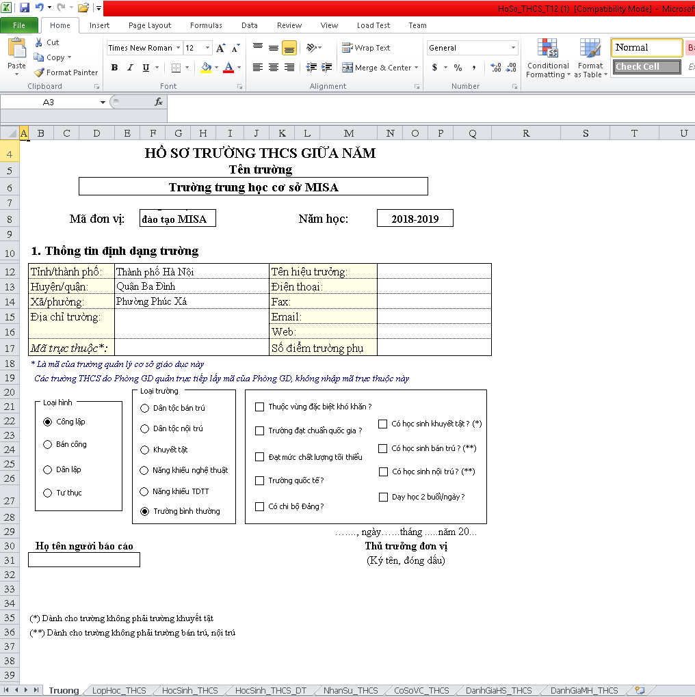Click the insert new worksheet tab icon
The width and height of the screenshot is (695, 697).
(x=640, y=690)
